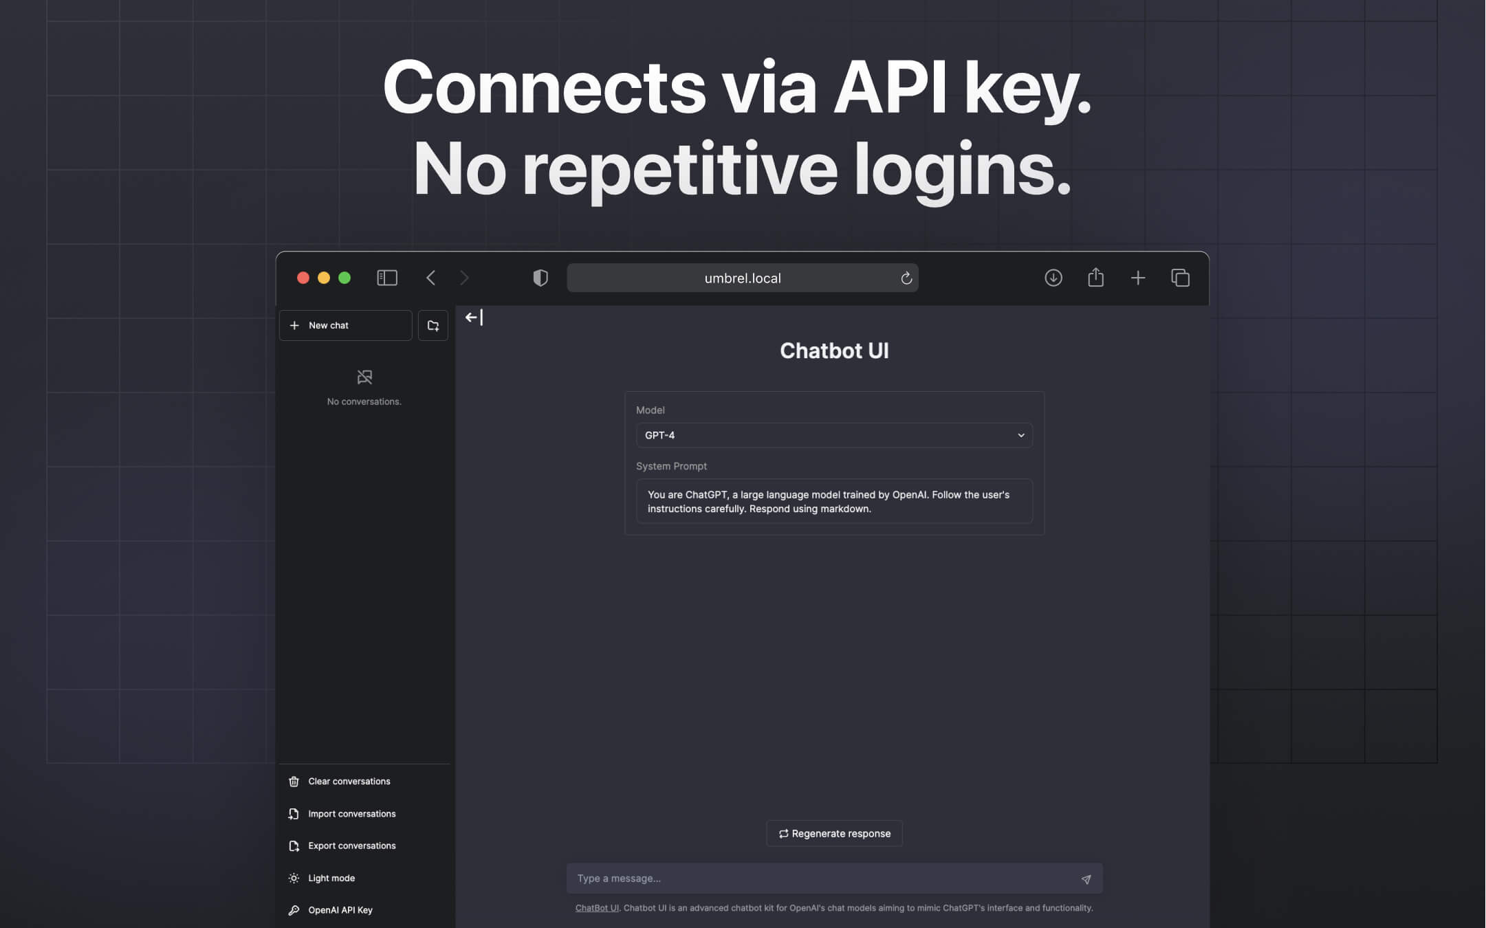This screenshot has height=928, width=1486.
Task: Click the Import conversations file icon
Action: click(x=294, y=813)
